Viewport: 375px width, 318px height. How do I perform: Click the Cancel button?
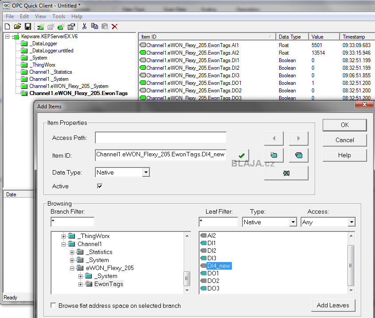[344, 140]
